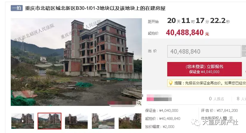The width and height of the screenshot is (246, 133).
Task: Play the video on the first thumbnail
Action: point(23,121)
